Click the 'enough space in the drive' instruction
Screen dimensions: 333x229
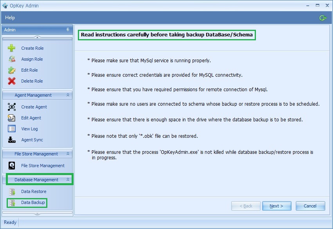pyautogui.click(x=195, y=120)
